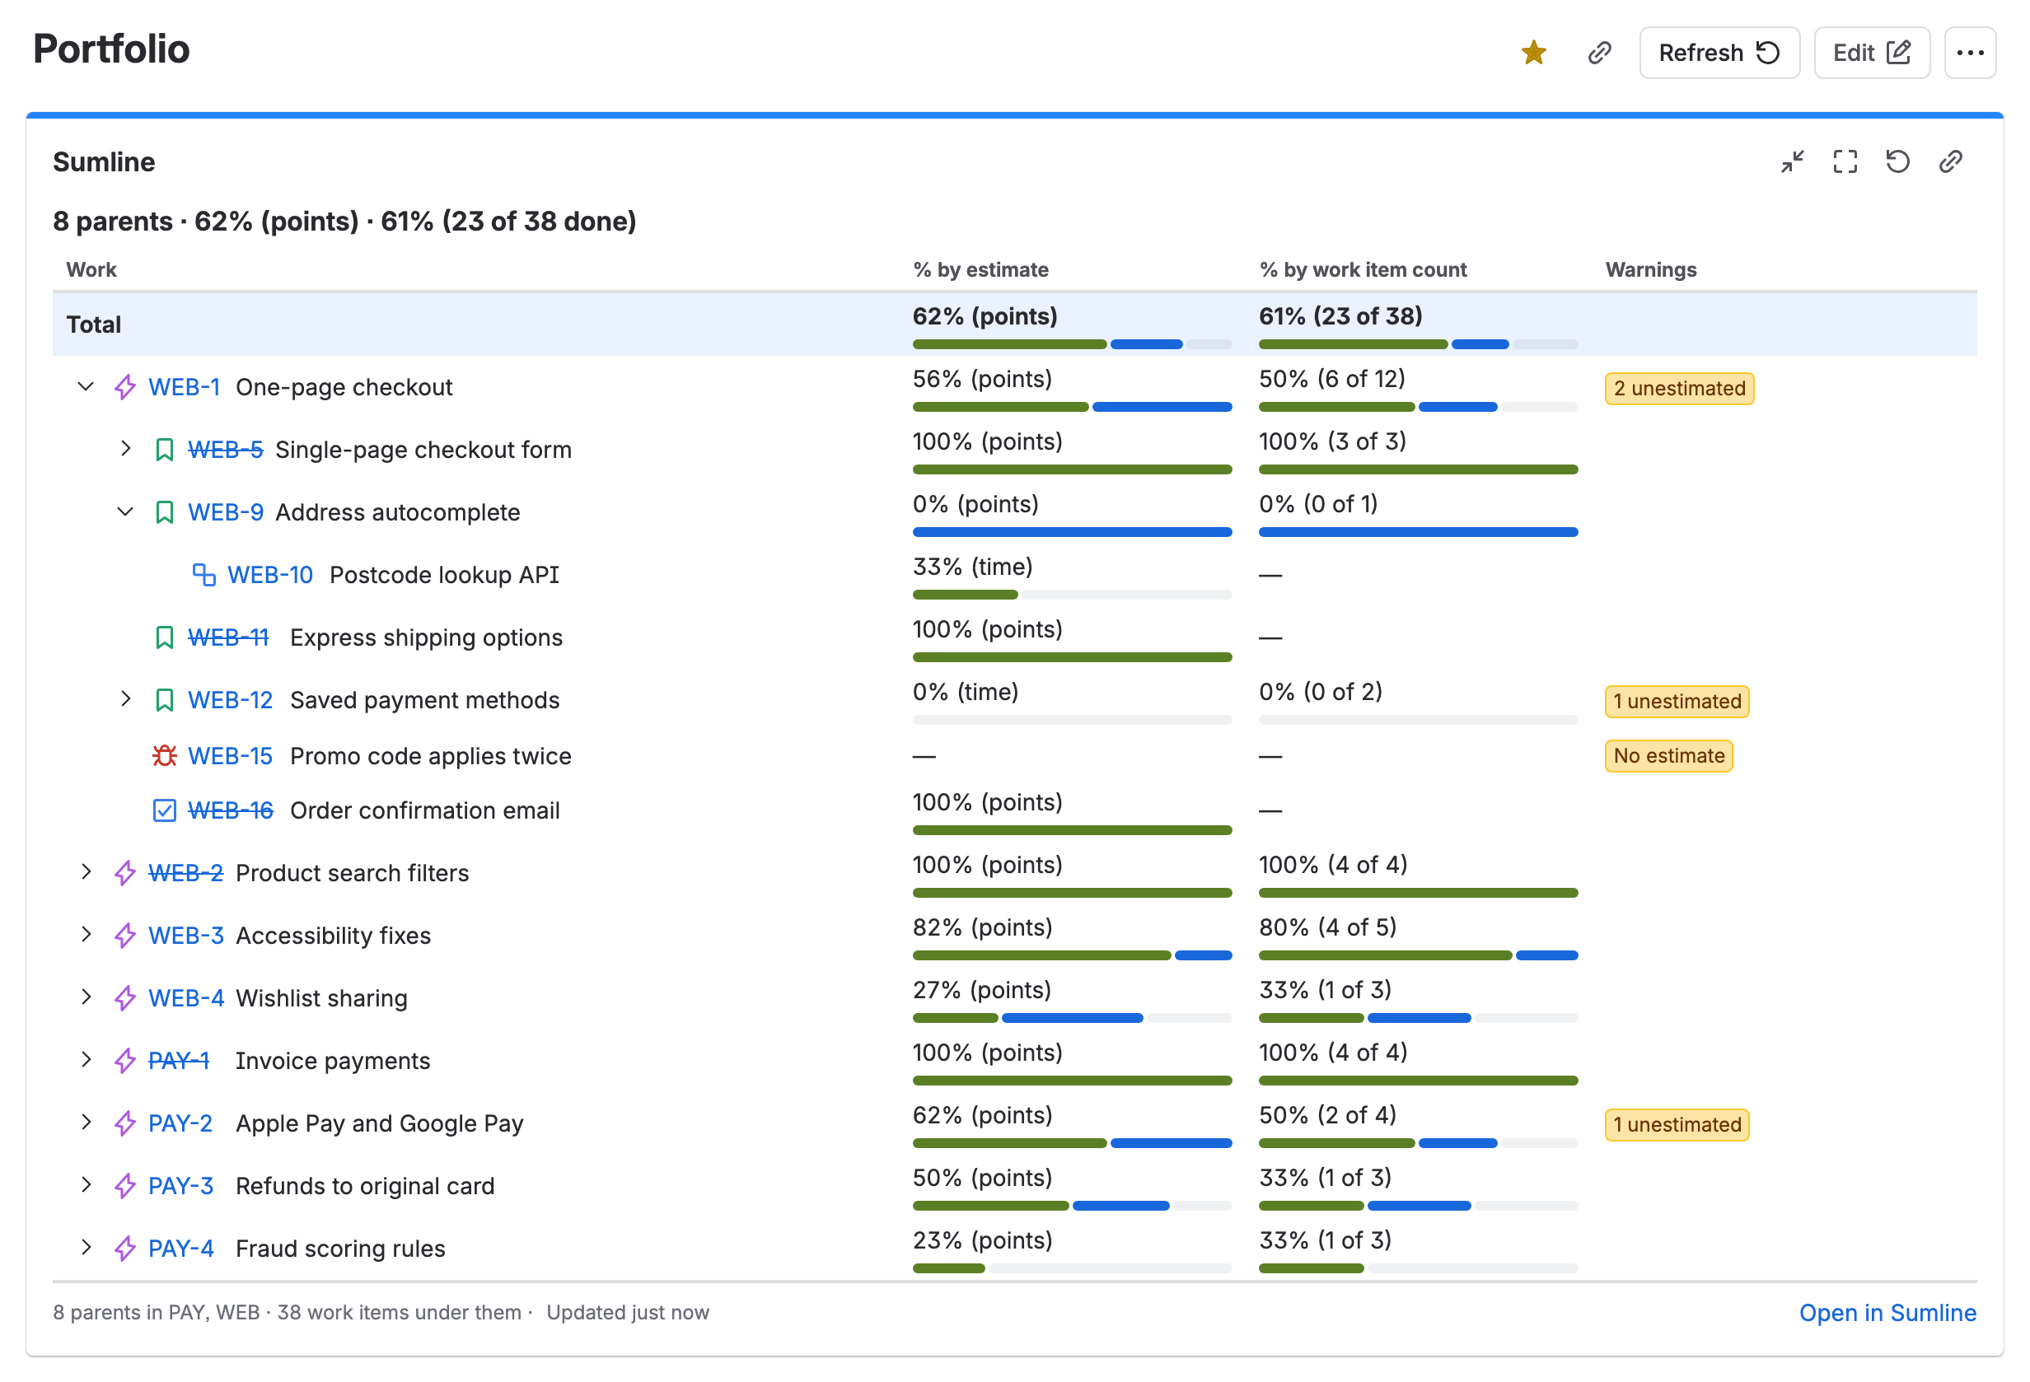Click the 'No estimate' warning badge
Image resolution: width=2030 pixels, height=1382 pixels.
[1668, 756]
